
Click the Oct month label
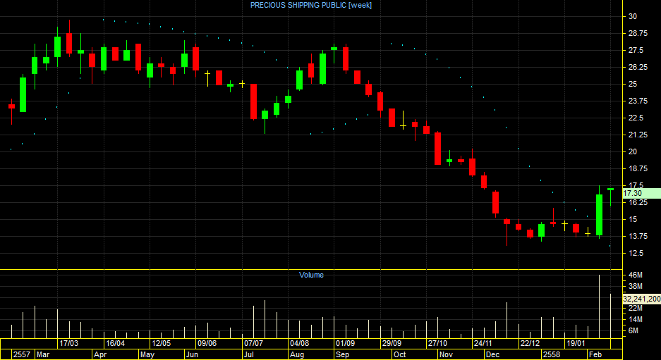pos(399,354)
